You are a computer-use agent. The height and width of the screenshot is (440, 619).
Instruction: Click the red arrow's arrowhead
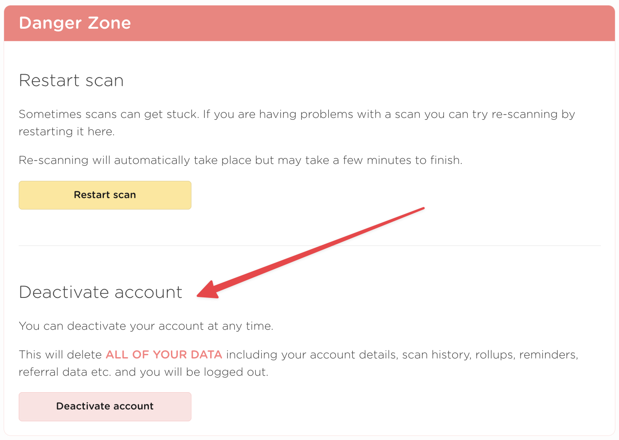(x=207, y=292)
